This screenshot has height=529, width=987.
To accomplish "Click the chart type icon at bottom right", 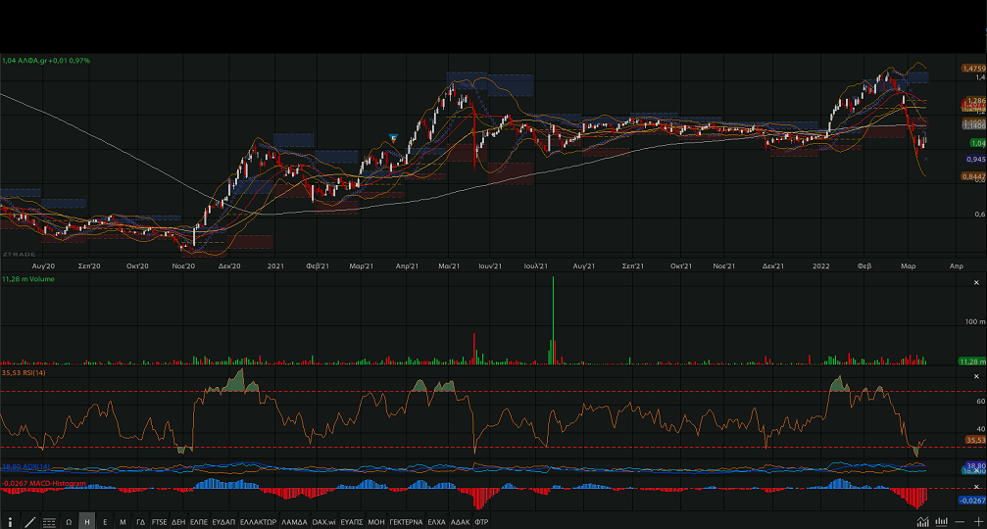I will pyautogui.click(x=941, y=522).
